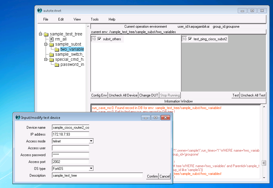Toggle the test_ping_cisco_subst2 checkbox
The image size is (273, 188).
pos(190,39)
